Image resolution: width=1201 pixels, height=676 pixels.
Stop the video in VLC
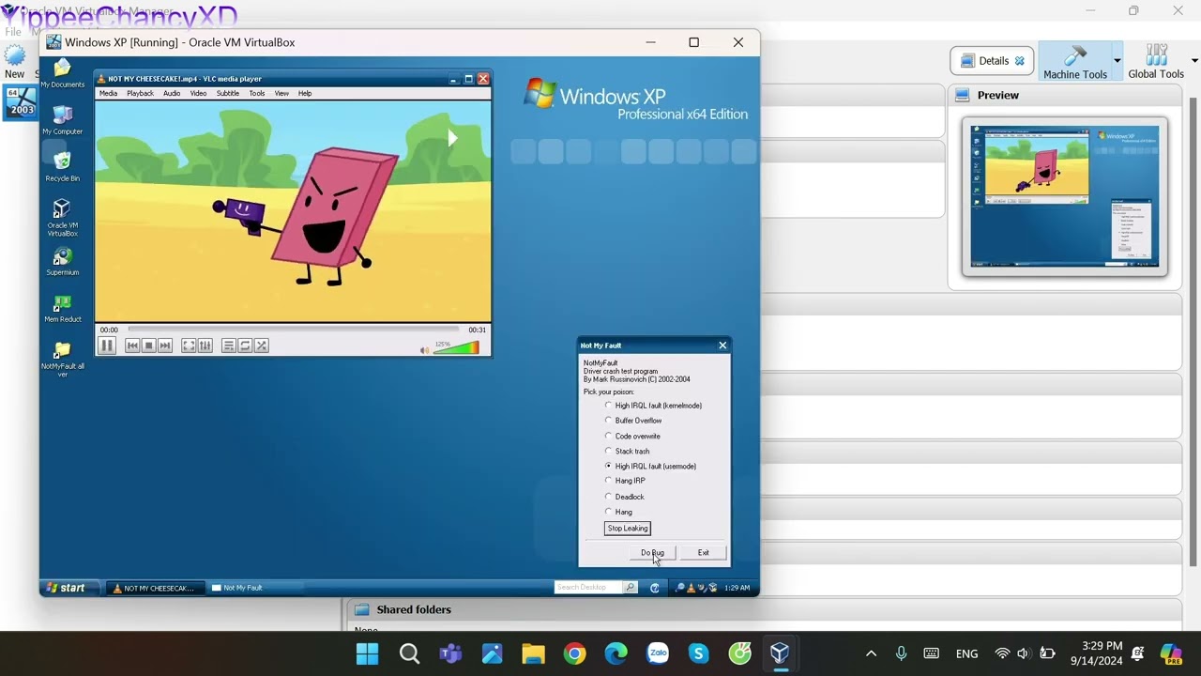148,346
